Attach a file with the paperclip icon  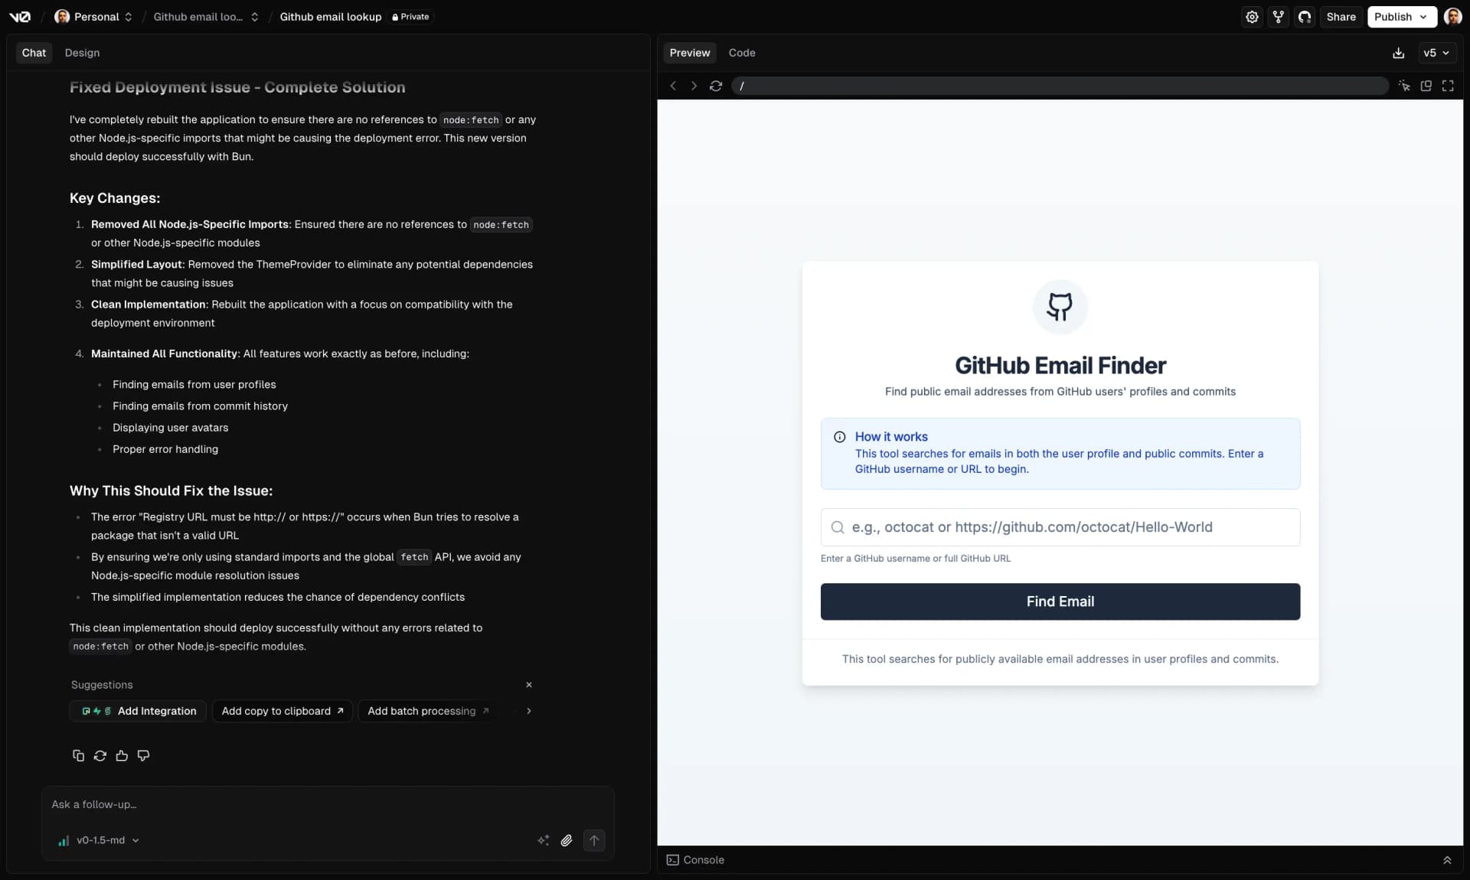tap(567, 841)
